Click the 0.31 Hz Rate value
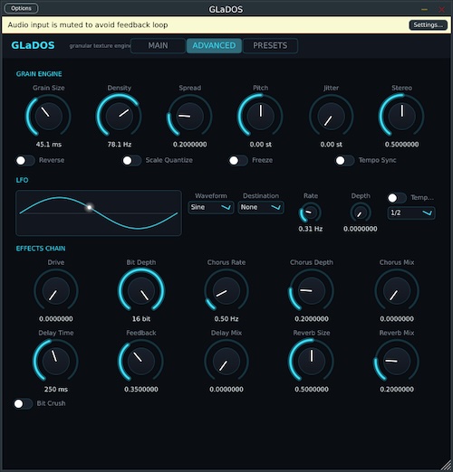 click(x=311, y=229)
